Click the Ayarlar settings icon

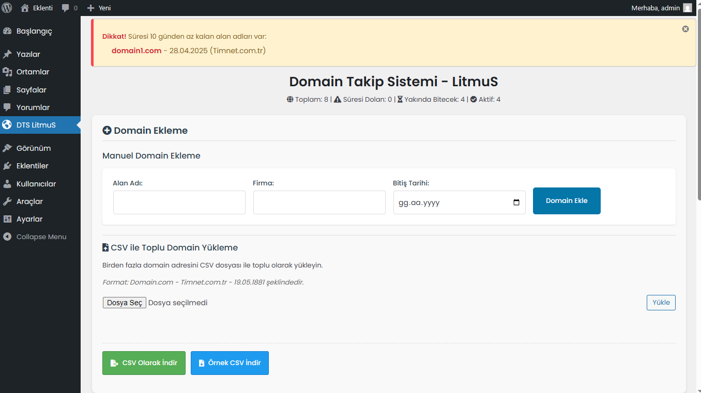pos(7,219)
